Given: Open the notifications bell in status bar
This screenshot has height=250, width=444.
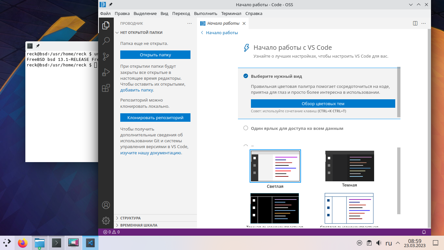Looking at the screenshot, I should [424, 232].
